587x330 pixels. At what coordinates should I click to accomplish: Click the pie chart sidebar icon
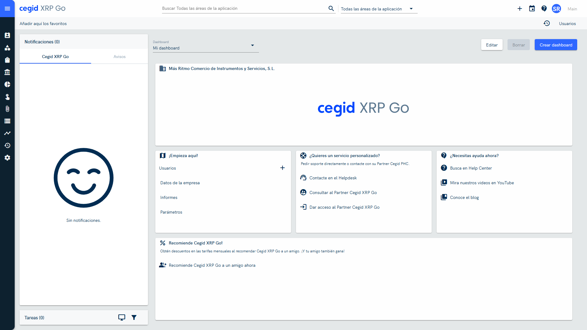[7, 84]
